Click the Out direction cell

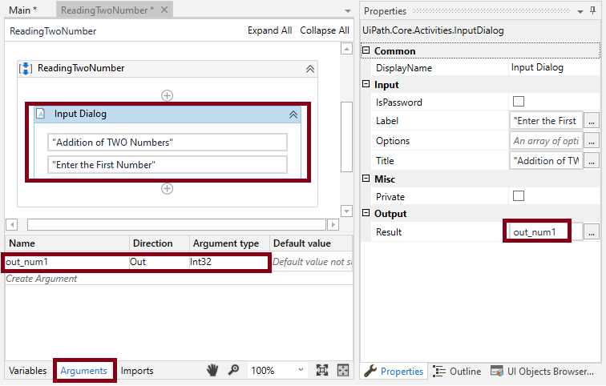[x=160, y=262]
